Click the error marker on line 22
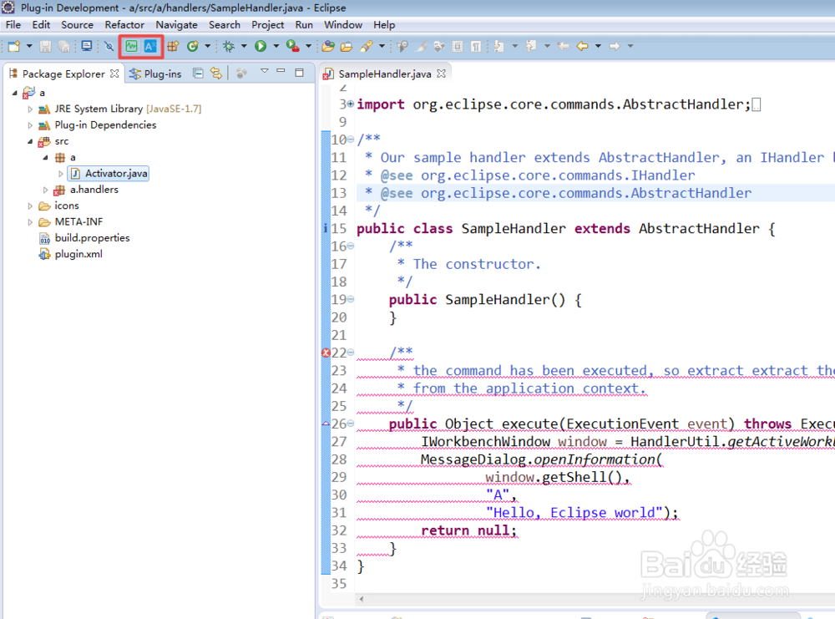Image resolution: width=835 pixels, height=619 pixels. click(x=326, y=353)
